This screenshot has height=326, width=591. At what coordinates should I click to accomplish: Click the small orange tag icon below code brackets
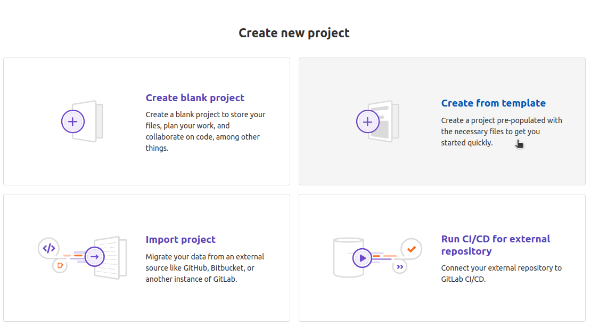tap(60, 266)
